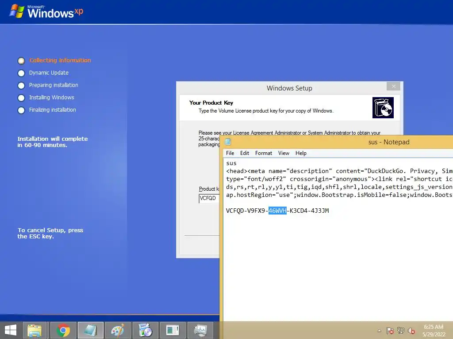Click 'Collecting information' setup step
This screenshot has width=453, height=339.
click(60, 60)
